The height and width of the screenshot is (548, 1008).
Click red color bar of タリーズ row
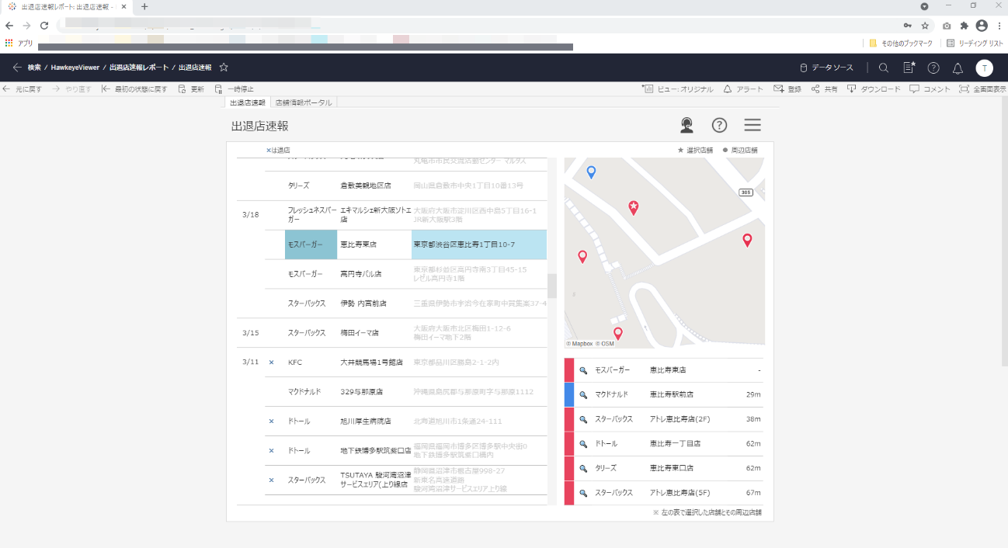(x=568, y=468)
